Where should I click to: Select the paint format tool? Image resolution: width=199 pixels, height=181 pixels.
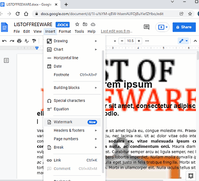(34, 41)
